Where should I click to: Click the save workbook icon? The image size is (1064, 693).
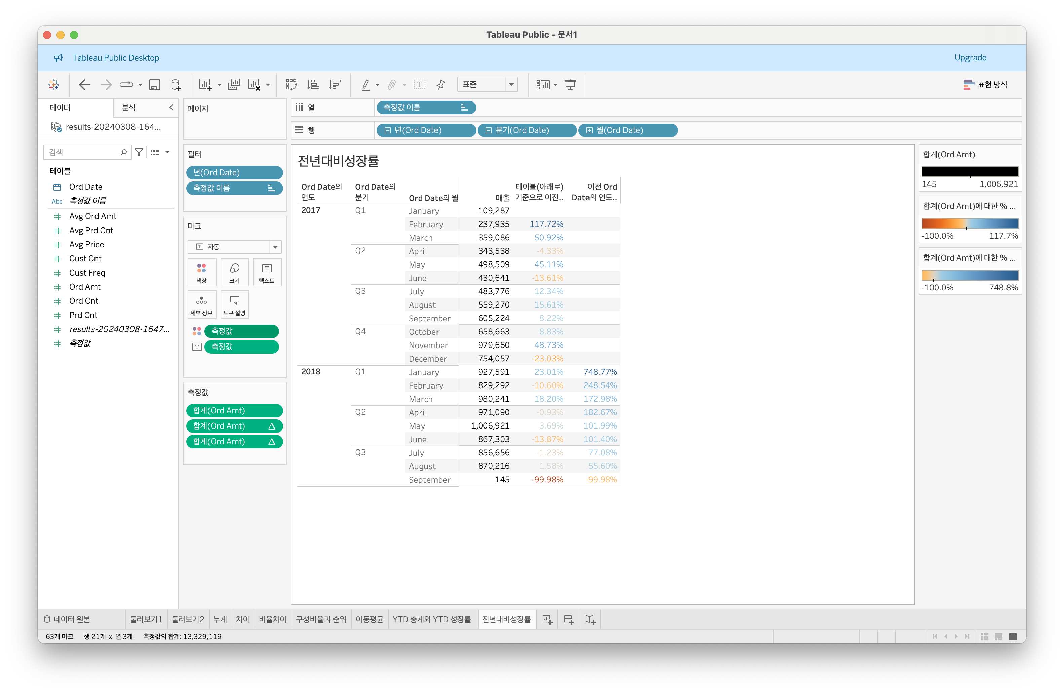(x=155, y=84)
